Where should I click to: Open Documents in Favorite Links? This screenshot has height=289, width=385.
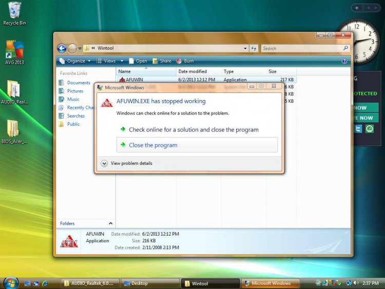pos(74,83)
